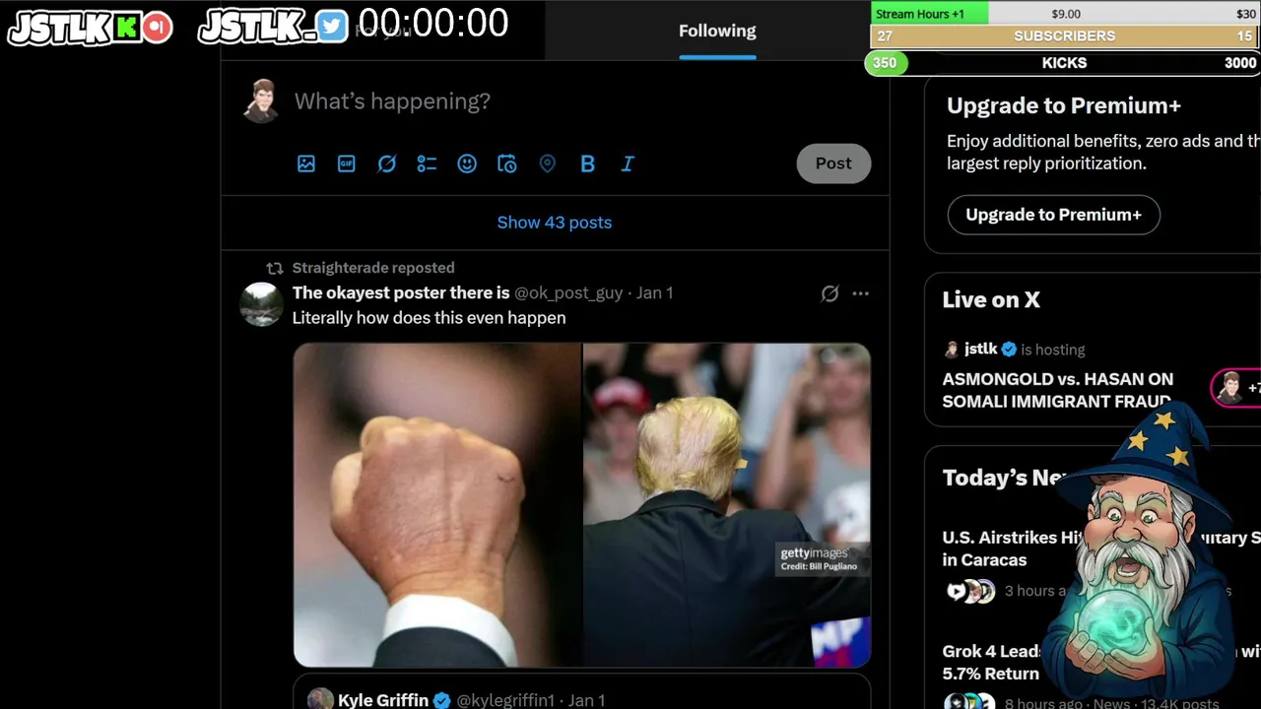Join ASMONGOLD vs. HASAN live broadcast
1261x709 pixels.
point(1057,390)
